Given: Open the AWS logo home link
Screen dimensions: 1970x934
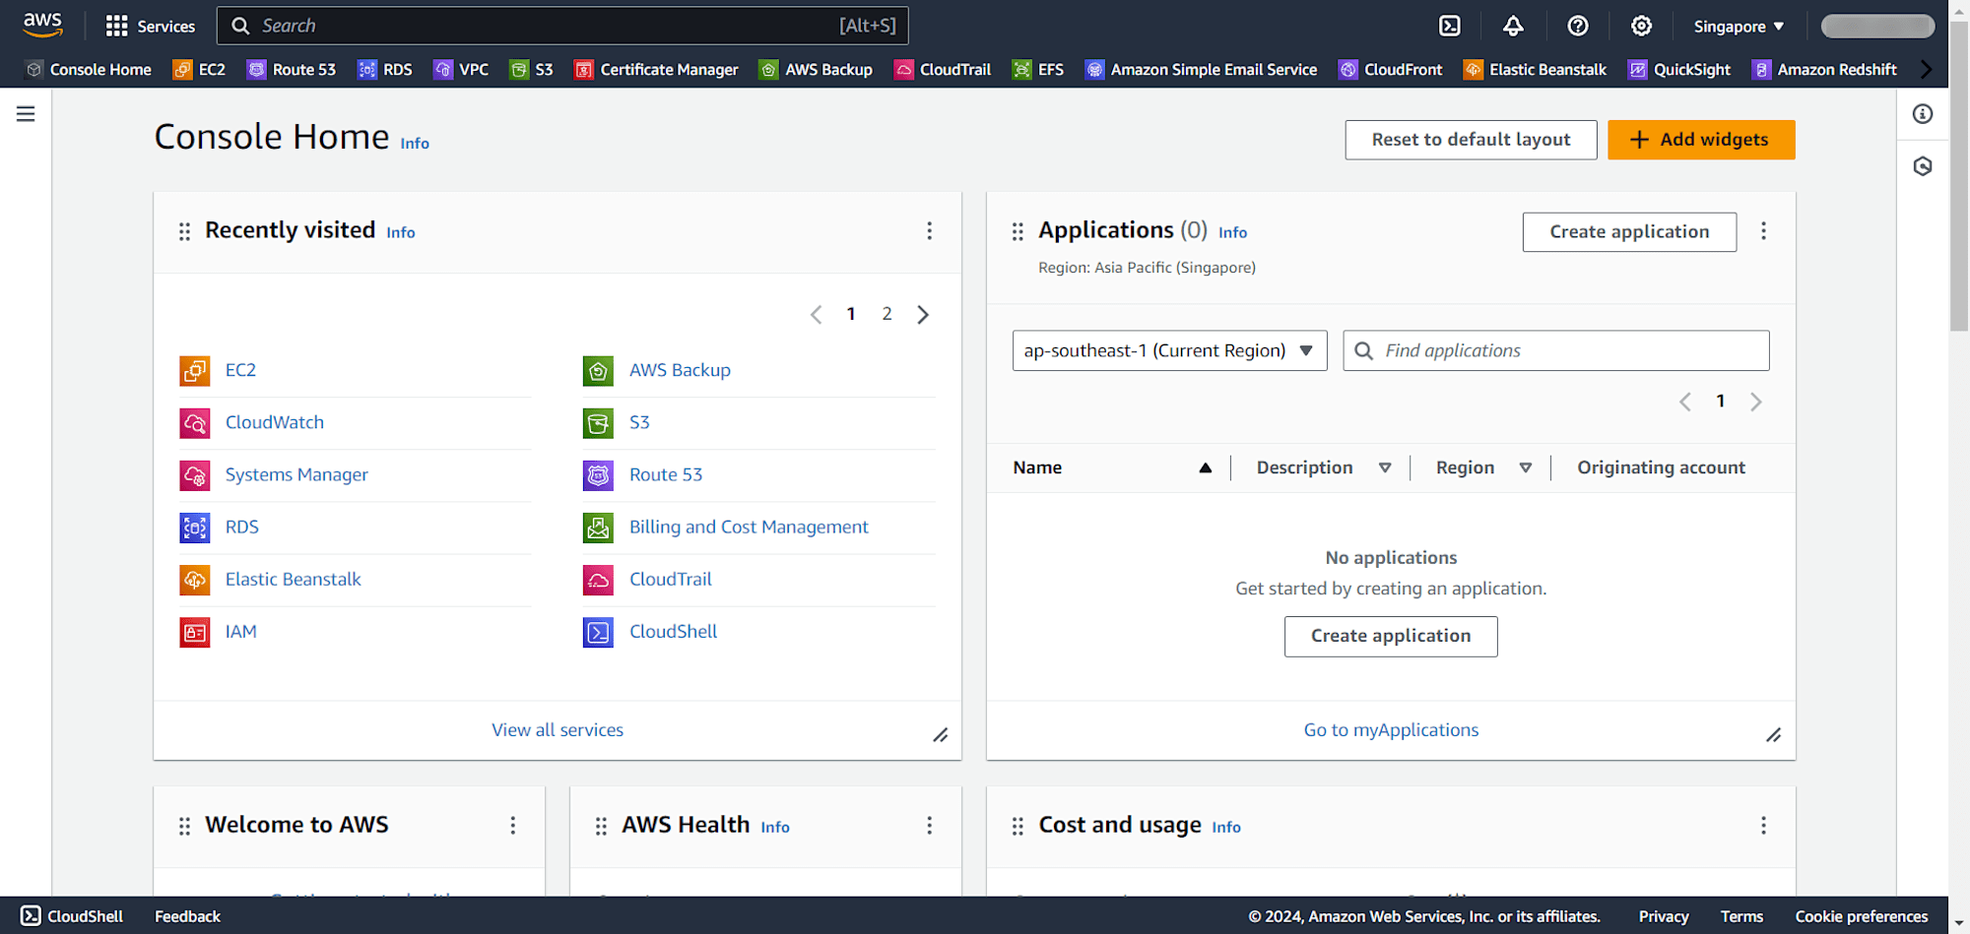Looking at the screenshot, I should click(x=42, y=25).
